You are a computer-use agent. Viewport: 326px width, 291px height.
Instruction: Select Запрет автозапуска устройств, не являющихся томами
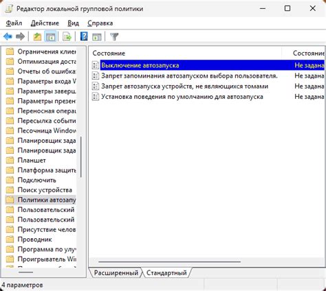[185, 86]
